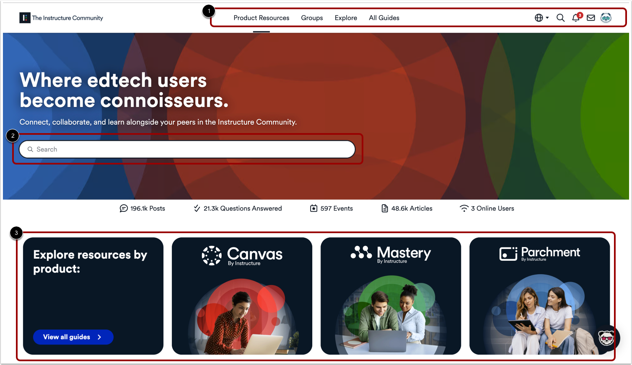632x365 pixels.
Task: Open the Parchment product card
Action: [539, 296]
